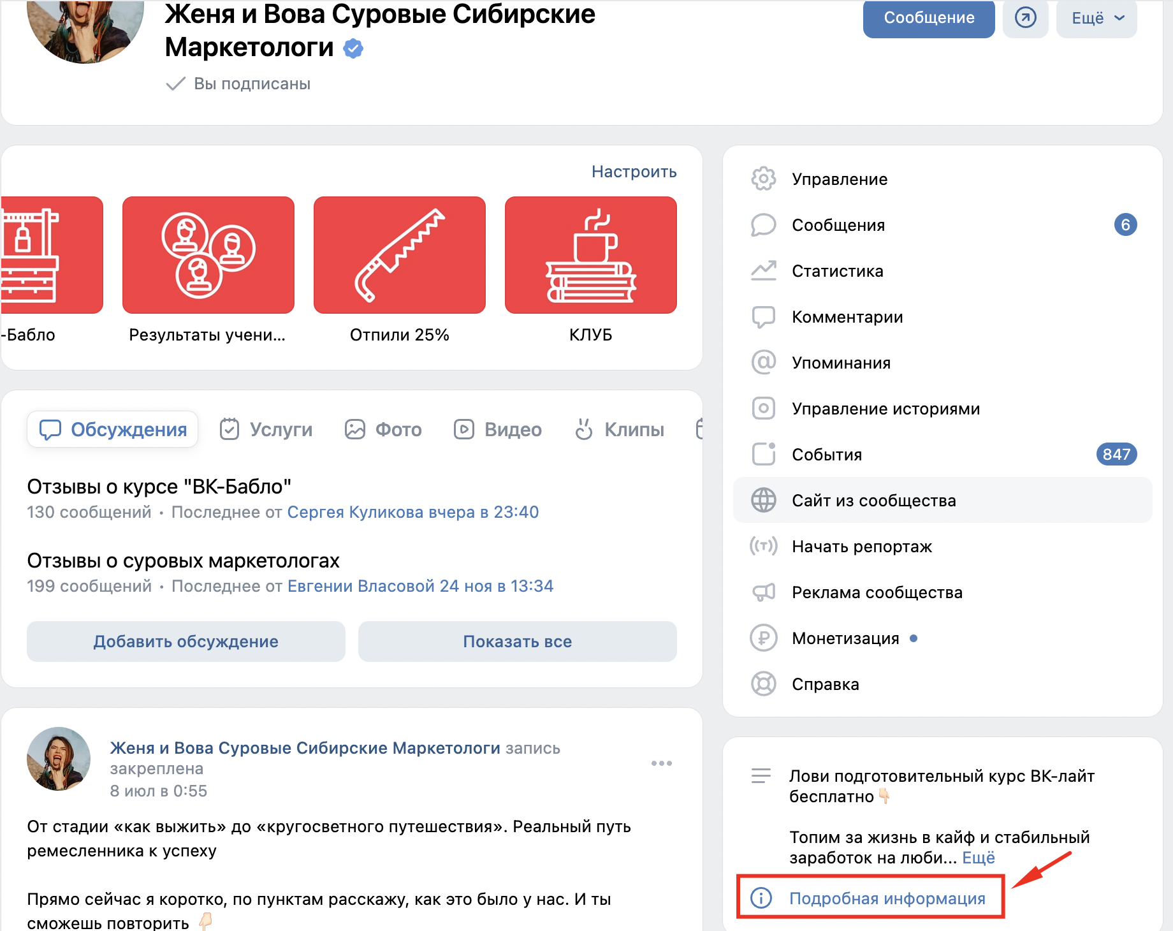
Task: Click the Сообщение button
Action: [929, 18]
